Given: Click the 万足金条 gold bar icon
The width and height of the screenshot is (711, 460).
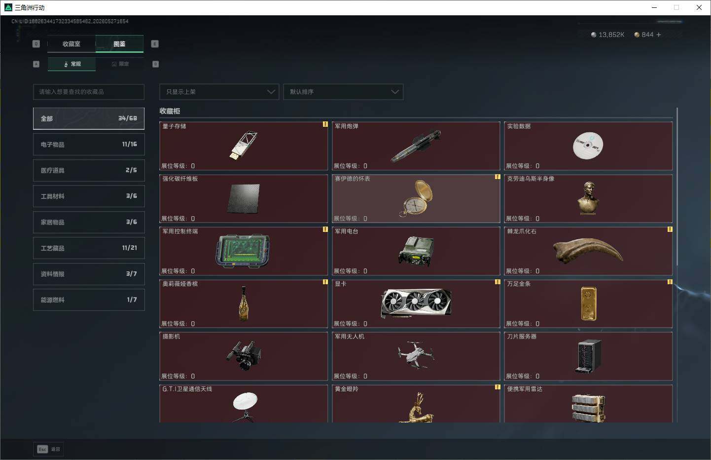Looking at the screenshot, I should (x=589, y=304).
